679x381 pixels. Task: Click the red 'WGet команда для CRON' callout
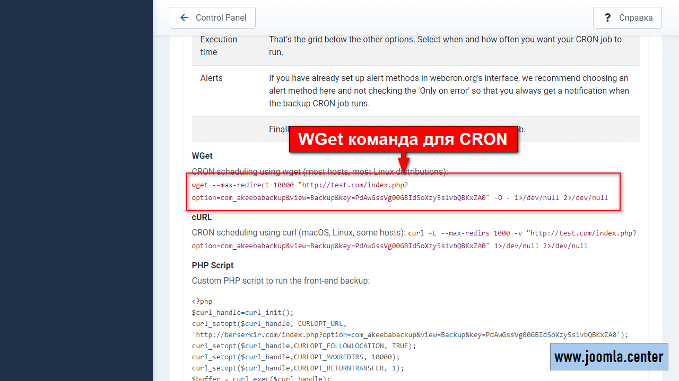pyautogui.click(x=403, y=139)
